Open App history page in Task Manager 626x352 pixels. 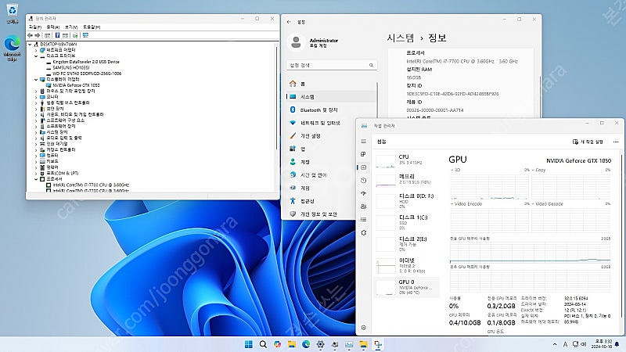click(363, 181)
